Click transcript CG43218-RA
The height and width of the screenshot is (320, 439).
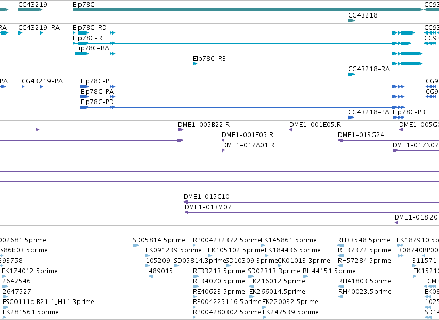point(351,74)
